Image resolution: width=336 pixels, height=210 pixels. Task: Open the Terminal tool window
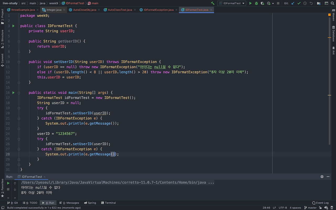(x=108, y=203)
